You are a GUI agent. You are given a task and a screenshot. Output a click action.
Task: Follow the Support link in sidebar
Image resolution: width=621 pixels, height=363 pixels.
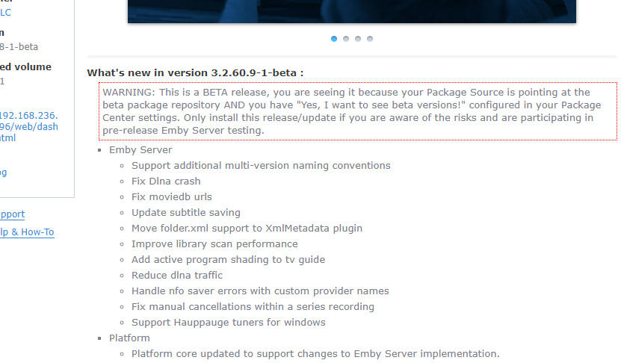[x=12, y=214]
